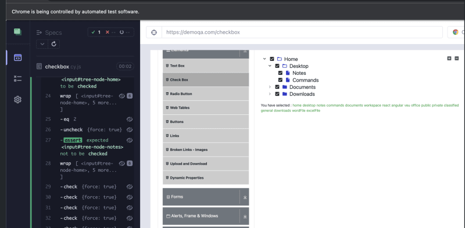
Task: Click the hidden-eye icon on assert row 27
Action: click(x=129, y=140)
